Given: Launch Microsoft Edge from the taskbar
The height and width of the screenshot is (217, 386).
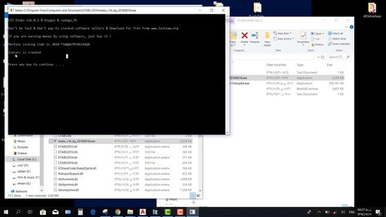Looking at the screenshot, I should (x=93, y=212).
